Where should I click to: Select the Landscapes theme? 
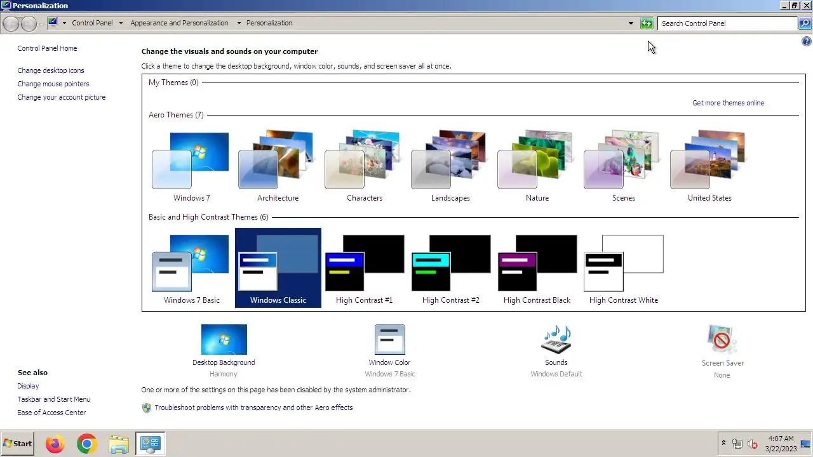450,166
